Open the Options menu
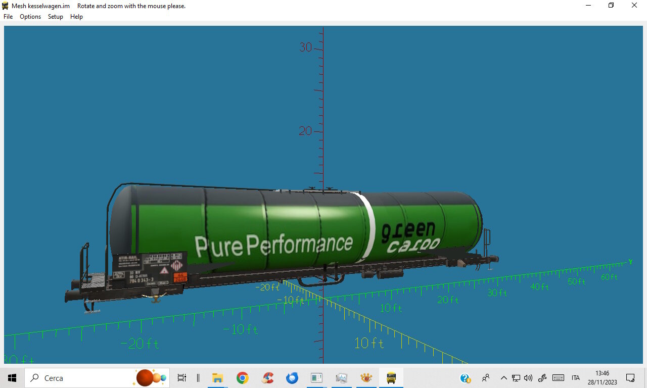Viewport: 647px width, 388px height. click(x=30, y=17)
